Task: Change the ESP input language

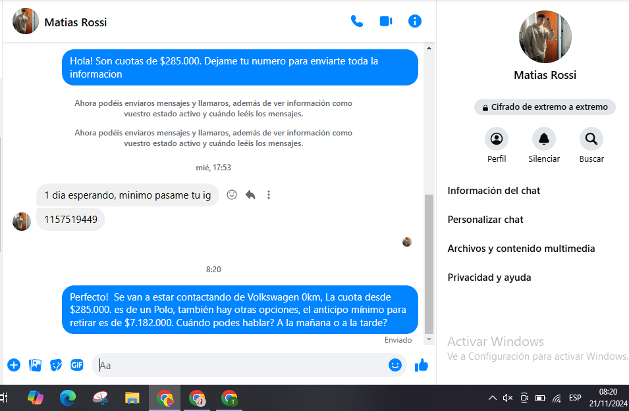Action: point(575,398)
